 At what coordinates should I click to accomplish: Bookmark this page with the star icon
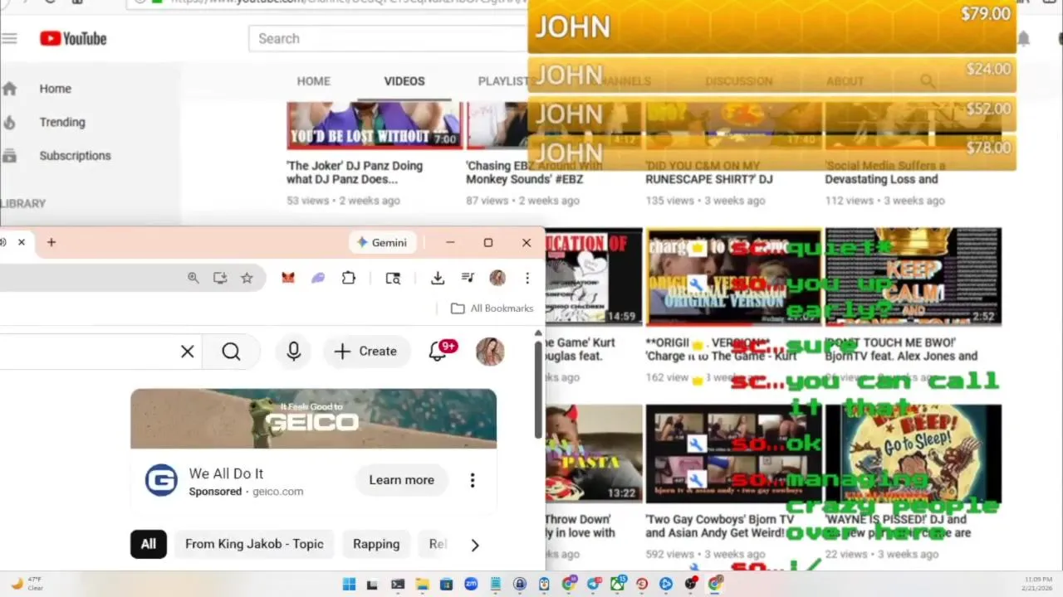[x=247, y=279]
